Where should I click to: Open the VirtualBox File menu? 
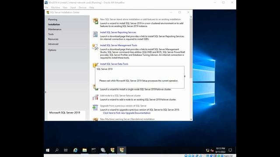[46, 7]
